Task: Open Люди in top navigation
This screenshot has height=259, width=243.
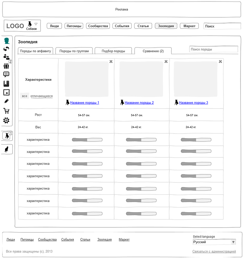Action: (x=54, y=26)
